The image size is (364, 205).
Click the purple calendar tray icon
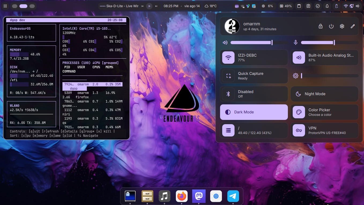pyautogui.click(x=237, y=6)
